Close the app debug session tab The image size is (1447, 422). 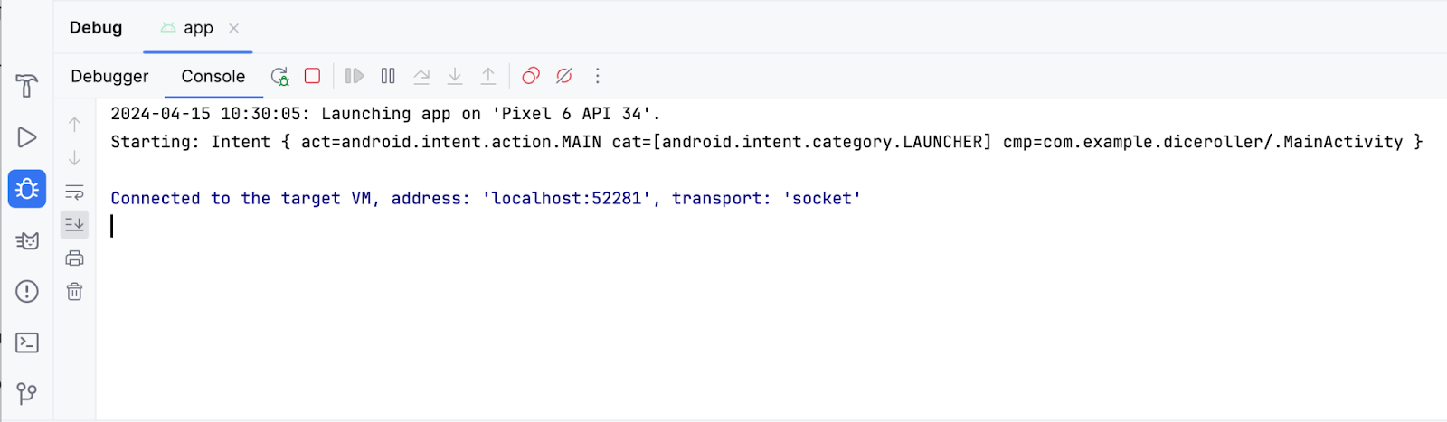234,28
